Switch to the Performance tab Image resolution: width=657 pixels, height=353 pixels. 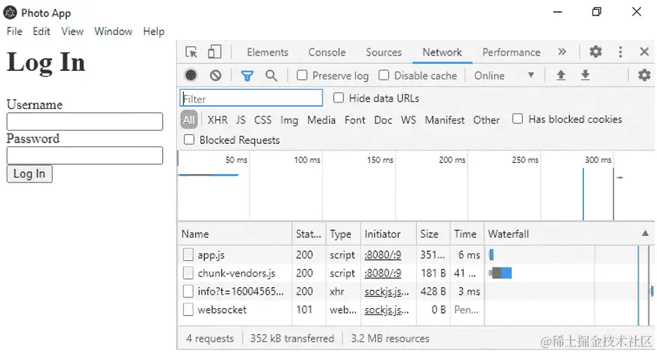click(511, 53)
